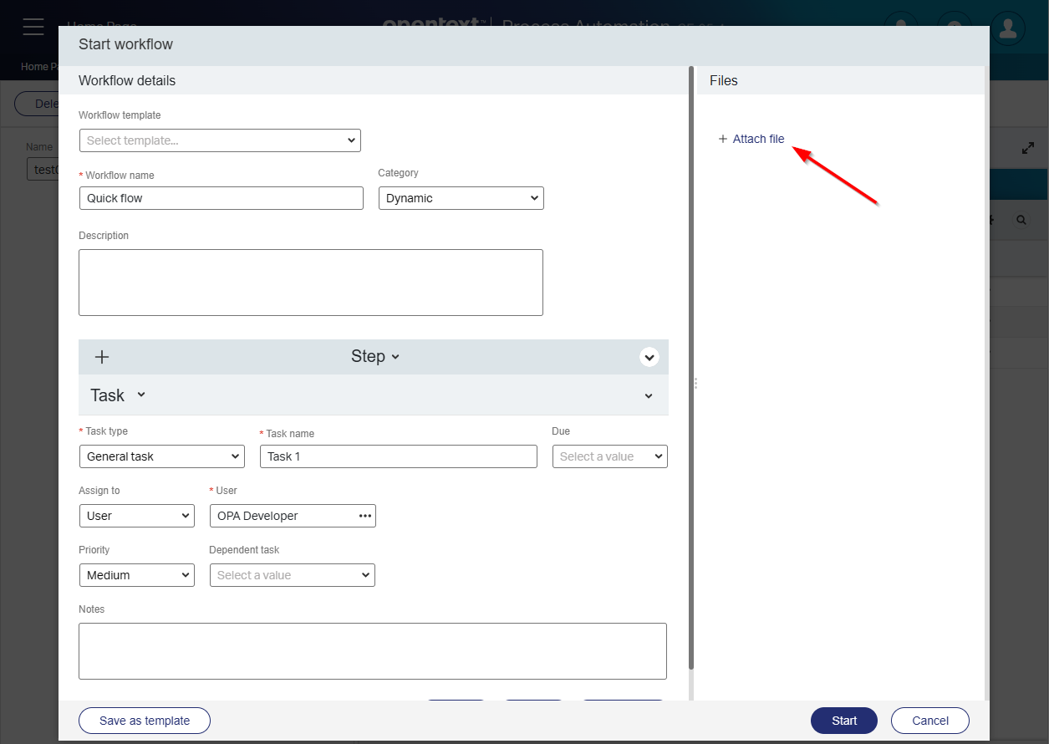
Task: Open the Step options menu
Action: (x=375, y=357)
